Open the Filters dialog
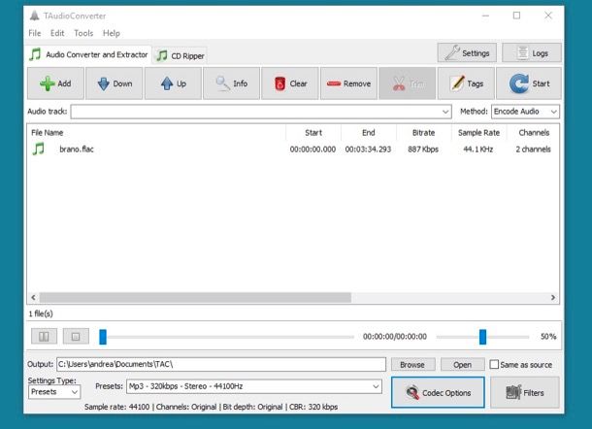 click(x=525, y=392)
